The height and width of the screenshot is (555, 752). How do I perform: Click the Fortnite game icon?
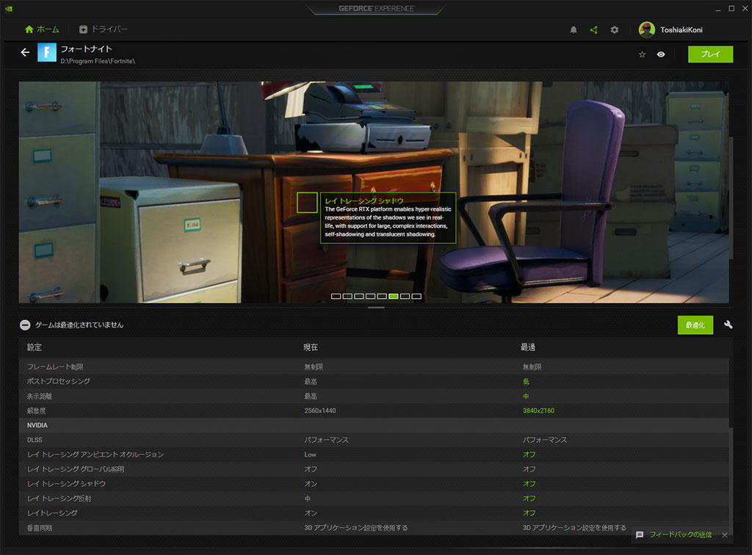pos(47,52)
